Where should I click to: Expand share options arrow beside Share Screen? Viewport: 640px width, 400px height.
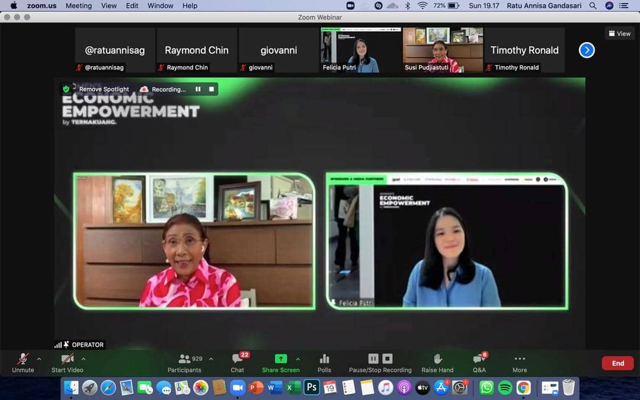tap(297, 359)
